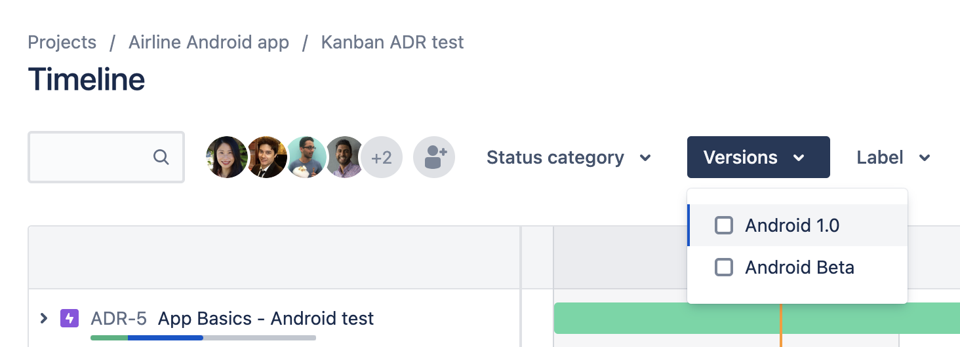960x347 pixels.
Task: Select the third avatar with glasses
Action: [306, 158]
